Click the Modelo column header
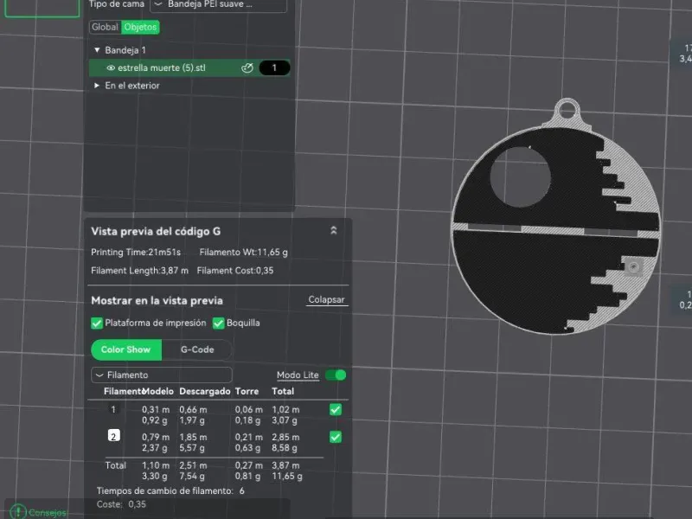 158,392
